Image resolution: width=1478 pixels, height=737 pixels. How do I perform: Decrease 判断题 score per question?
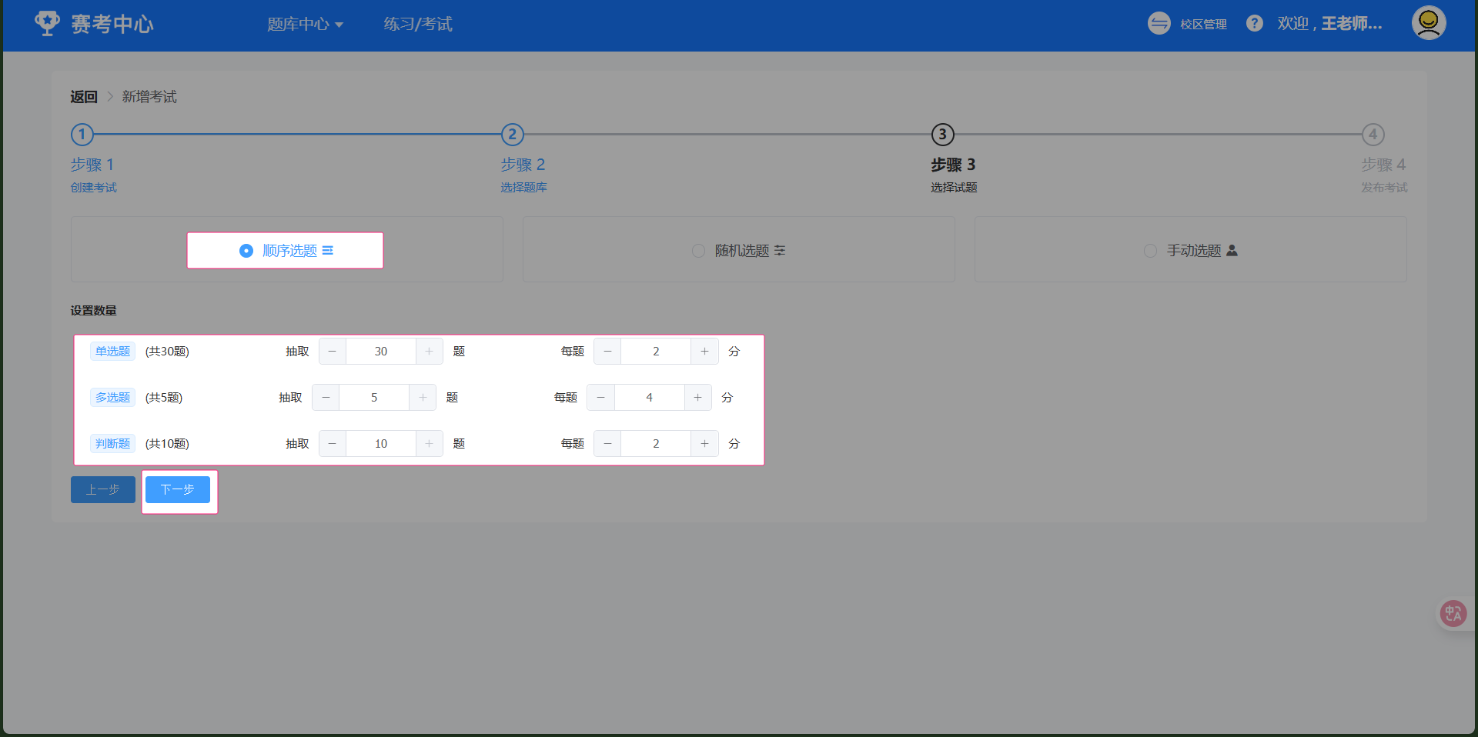pyautogui.click(x=607, y=444)
